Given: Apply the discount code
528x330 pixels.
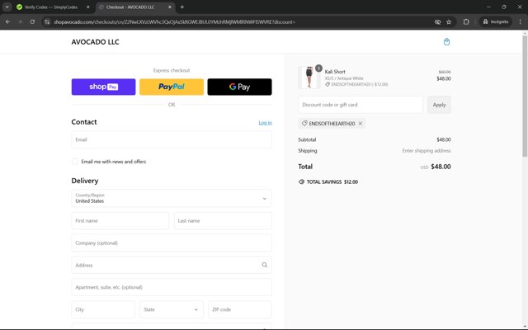Looking at the screenshot, I should 439,105.
